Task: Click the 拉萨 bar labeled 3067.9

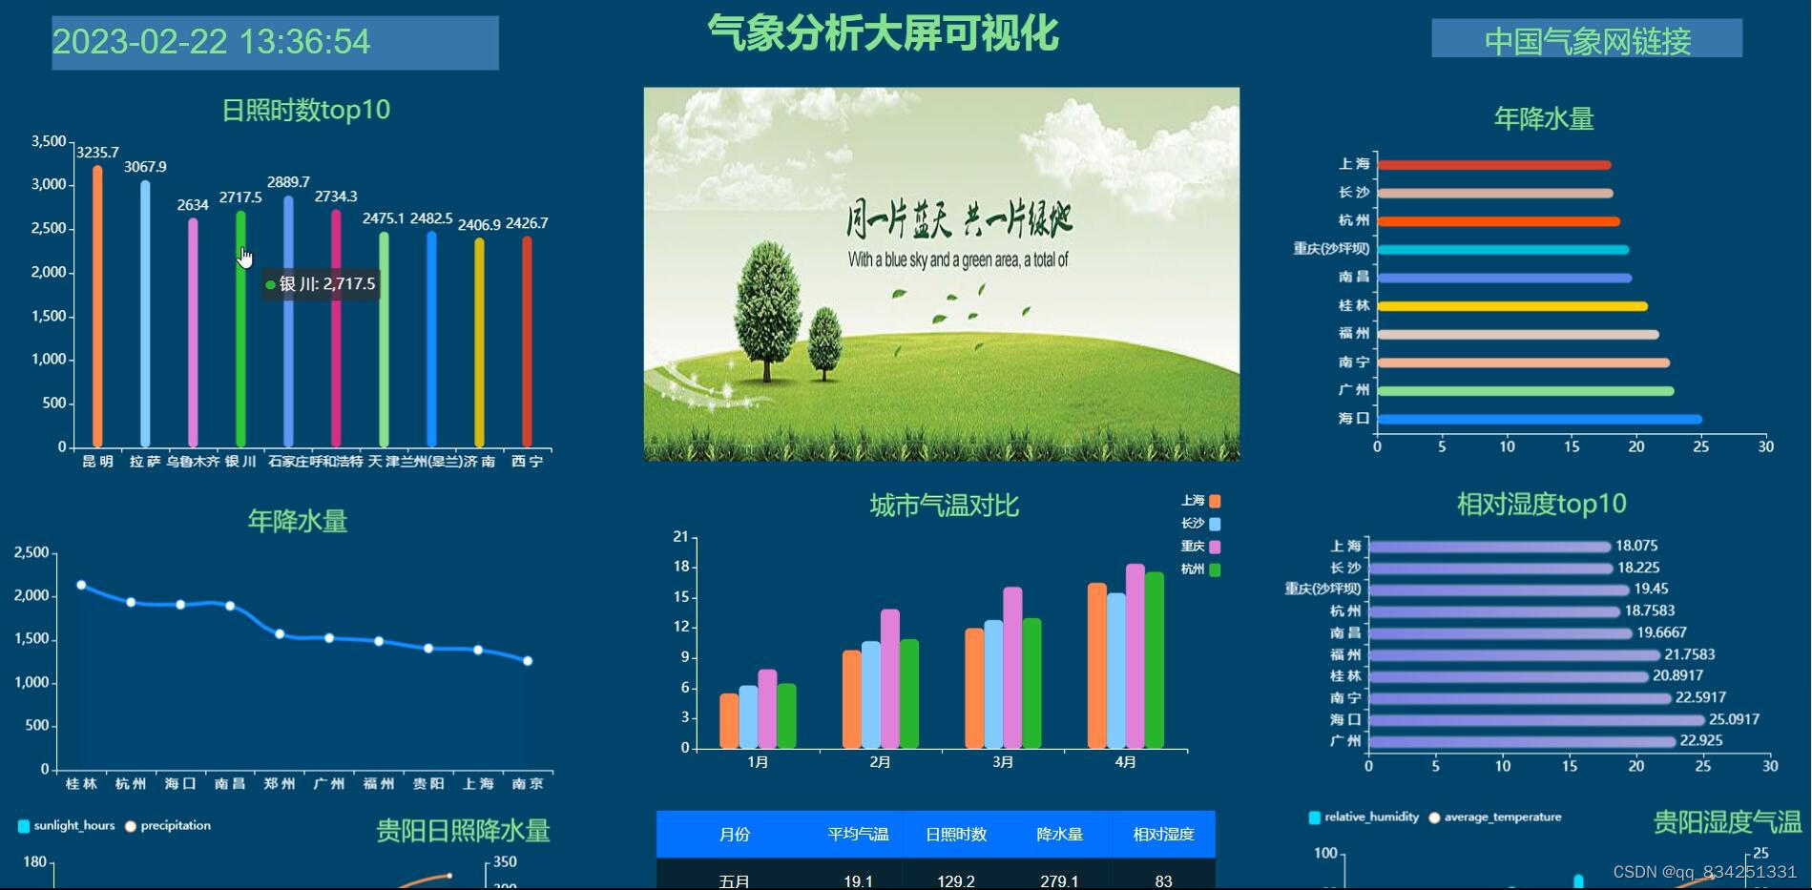Action: (x=145, y=313)
